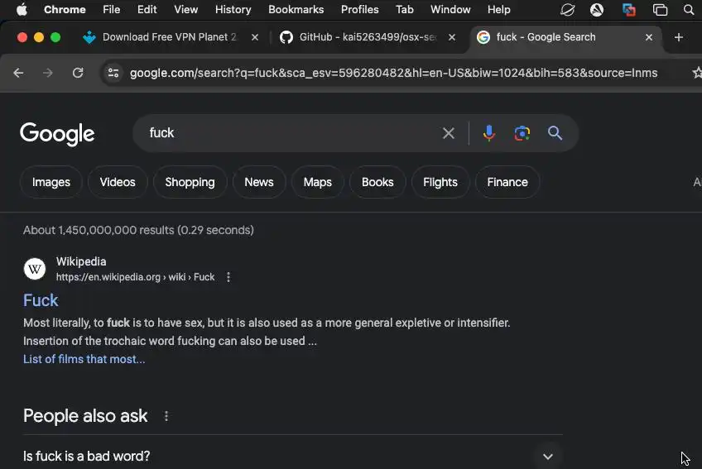Screen dimensions: 702x469
Task: Open the History menu
Action: coord(233,9)
